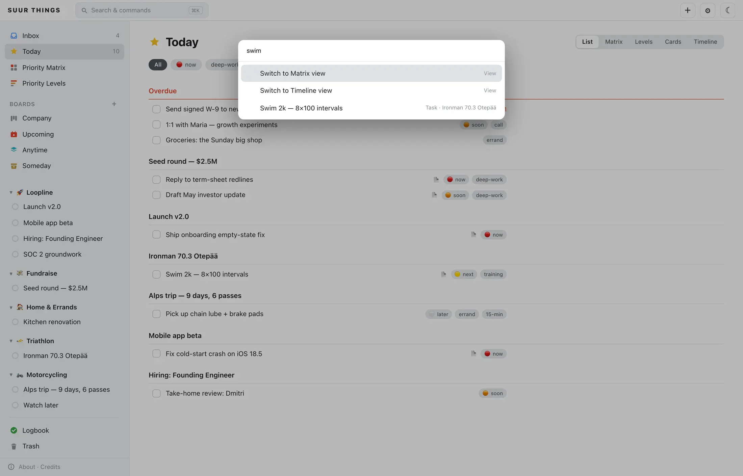Screen dimensions: 743x476
Task: Open the Watch later project
Action: pos(41,405)
